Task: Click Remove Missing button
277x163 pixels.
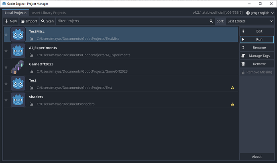Action: [257, 72]
